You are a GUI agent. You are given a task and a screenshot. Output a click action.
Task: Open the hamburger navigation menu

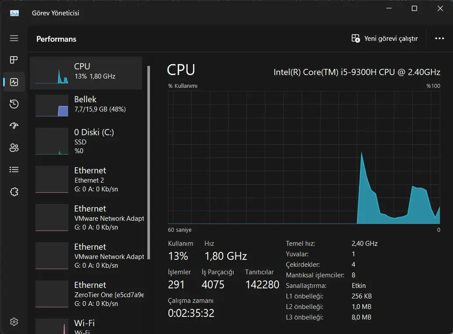[14, 38]
